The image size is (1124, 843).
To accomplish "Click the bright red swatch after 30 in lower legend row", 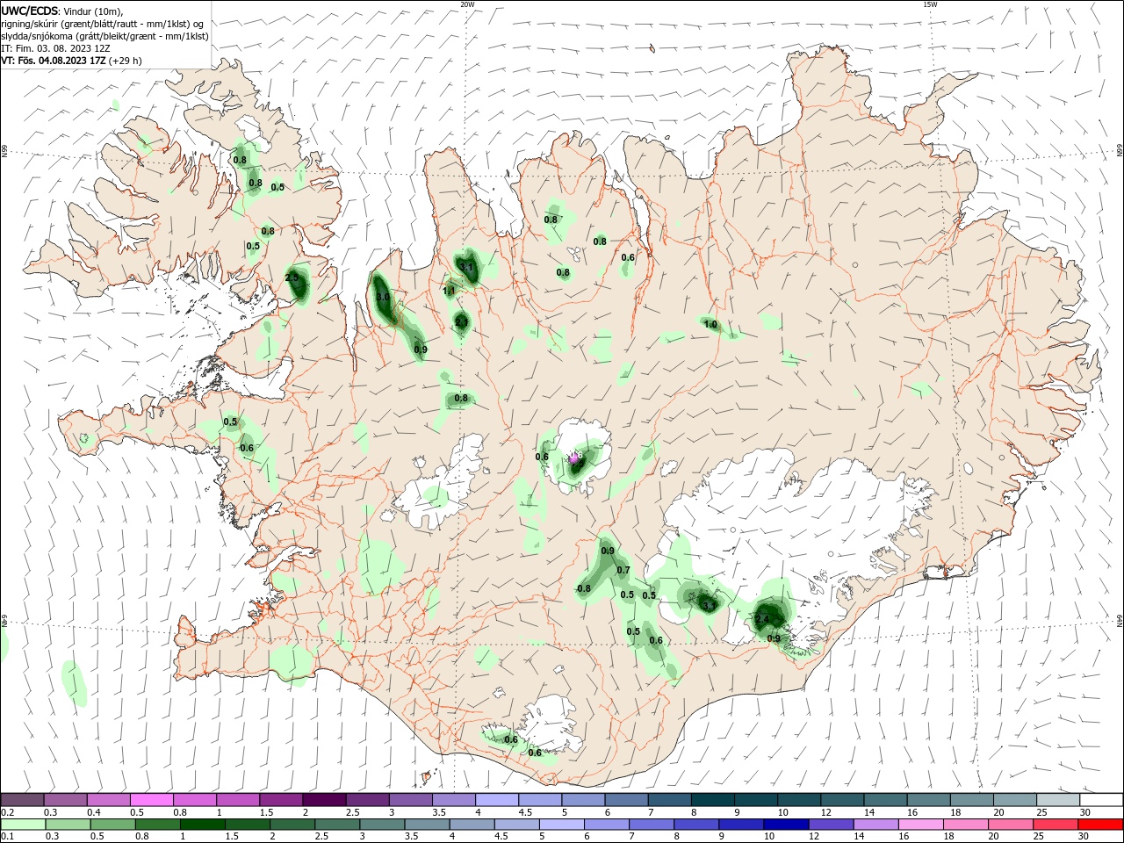I will coord(1101,825).
